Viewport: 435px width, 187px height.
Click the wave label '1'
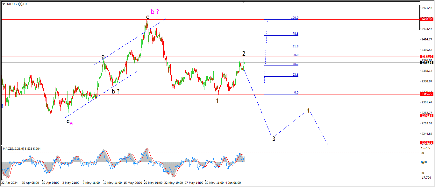point(217,101)
